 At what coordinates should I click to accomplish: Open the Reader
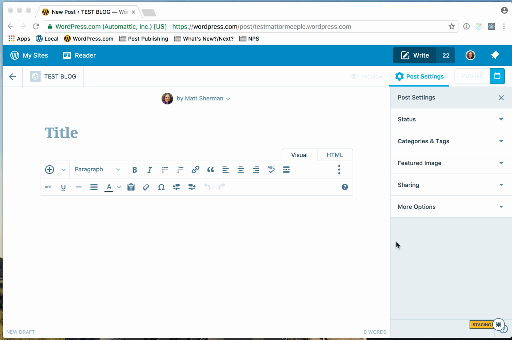click(79, 55)
